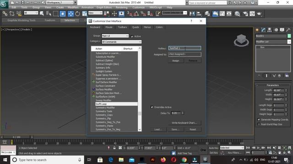Collapse the Parameters rollout

(273, 85)
